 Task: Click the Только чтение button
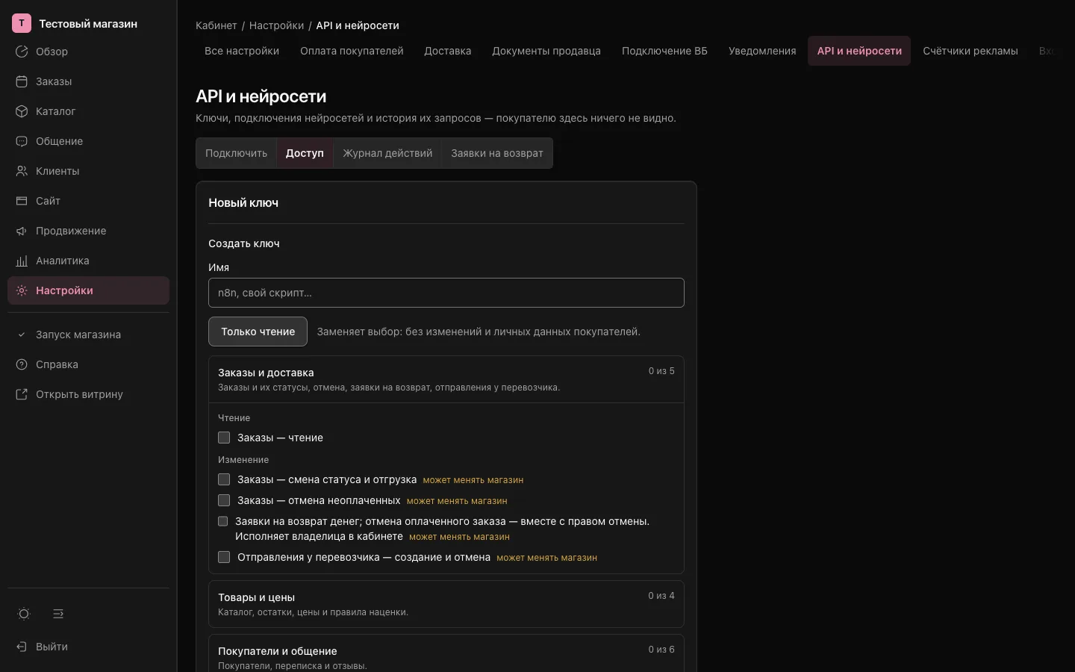click(x=258, y=332)
